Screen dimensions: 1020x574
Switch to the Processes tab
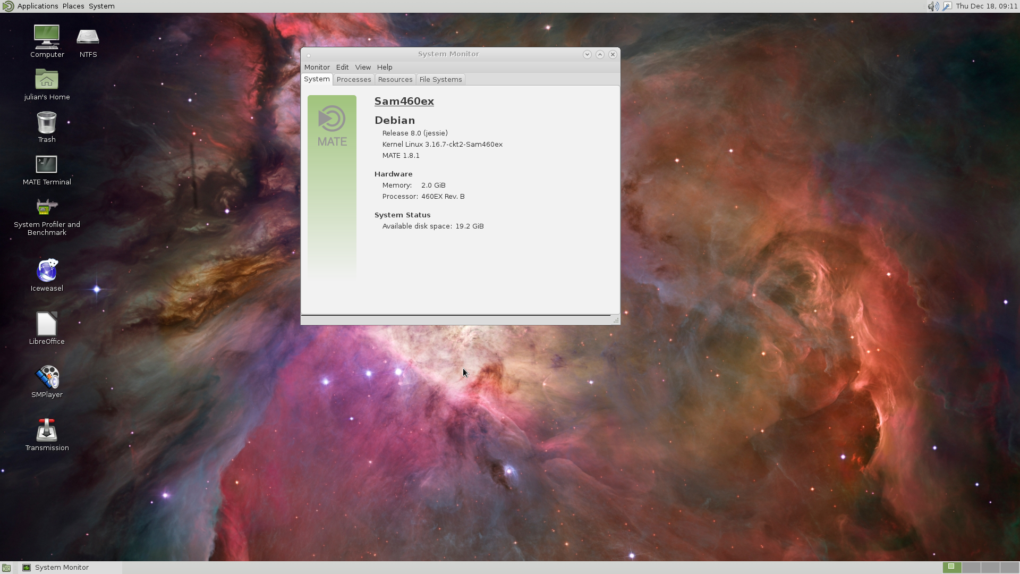click(x=353, y=80)
